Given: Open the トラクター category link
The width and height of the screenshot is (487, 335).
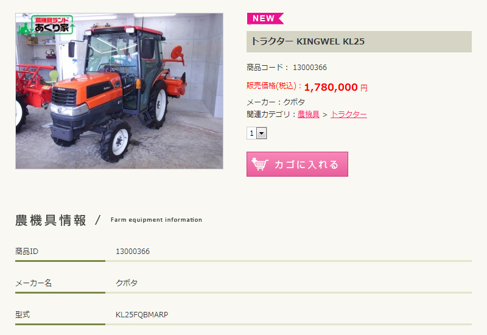Looking at the screenshot, I should 348,115.
